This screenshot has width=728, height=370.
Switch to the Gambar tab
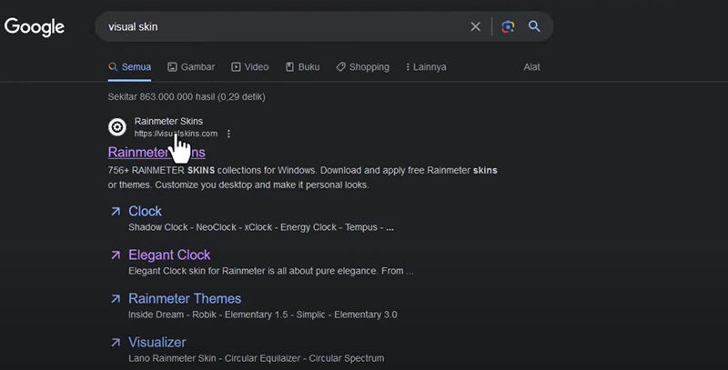coord(191,66)
